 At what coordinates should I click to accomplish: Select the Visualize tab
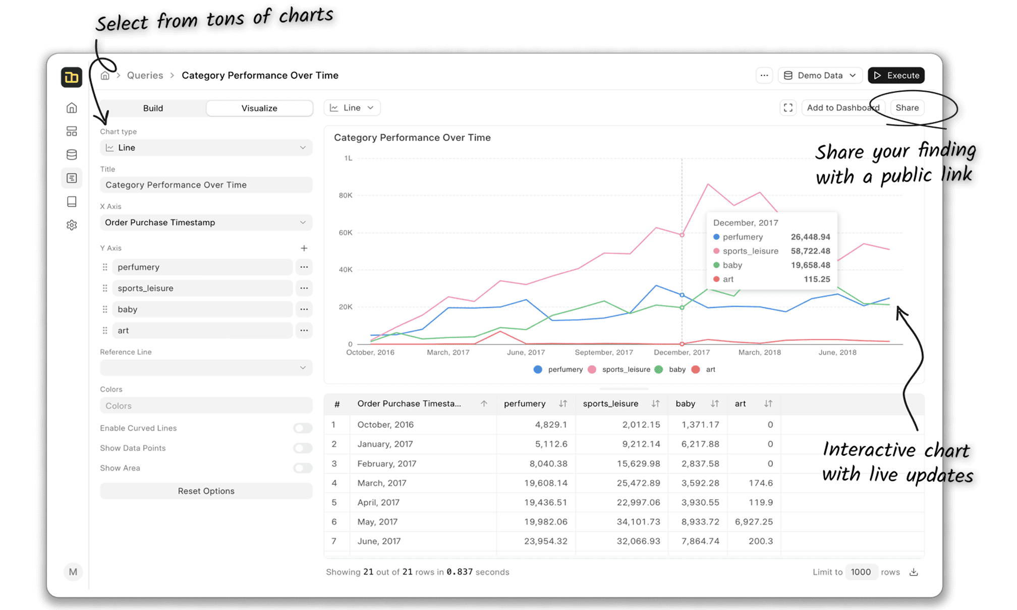pyautogui.click(x=259, y=108)
